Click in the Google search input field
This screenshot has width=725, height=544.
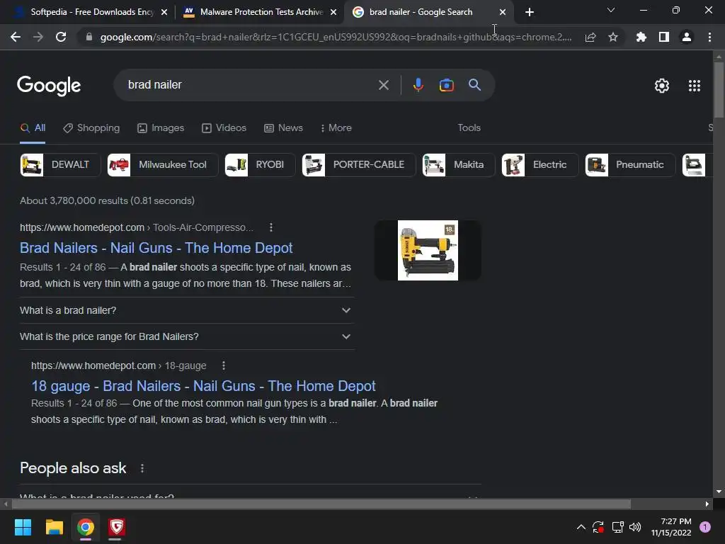[250, 85]
